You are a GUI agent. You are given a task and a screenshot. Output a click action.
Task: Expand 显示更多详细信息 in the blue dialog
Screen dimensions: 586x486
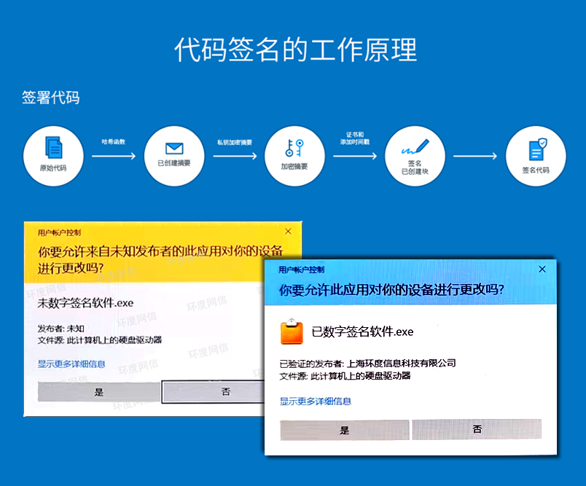(x=315, y=401)
